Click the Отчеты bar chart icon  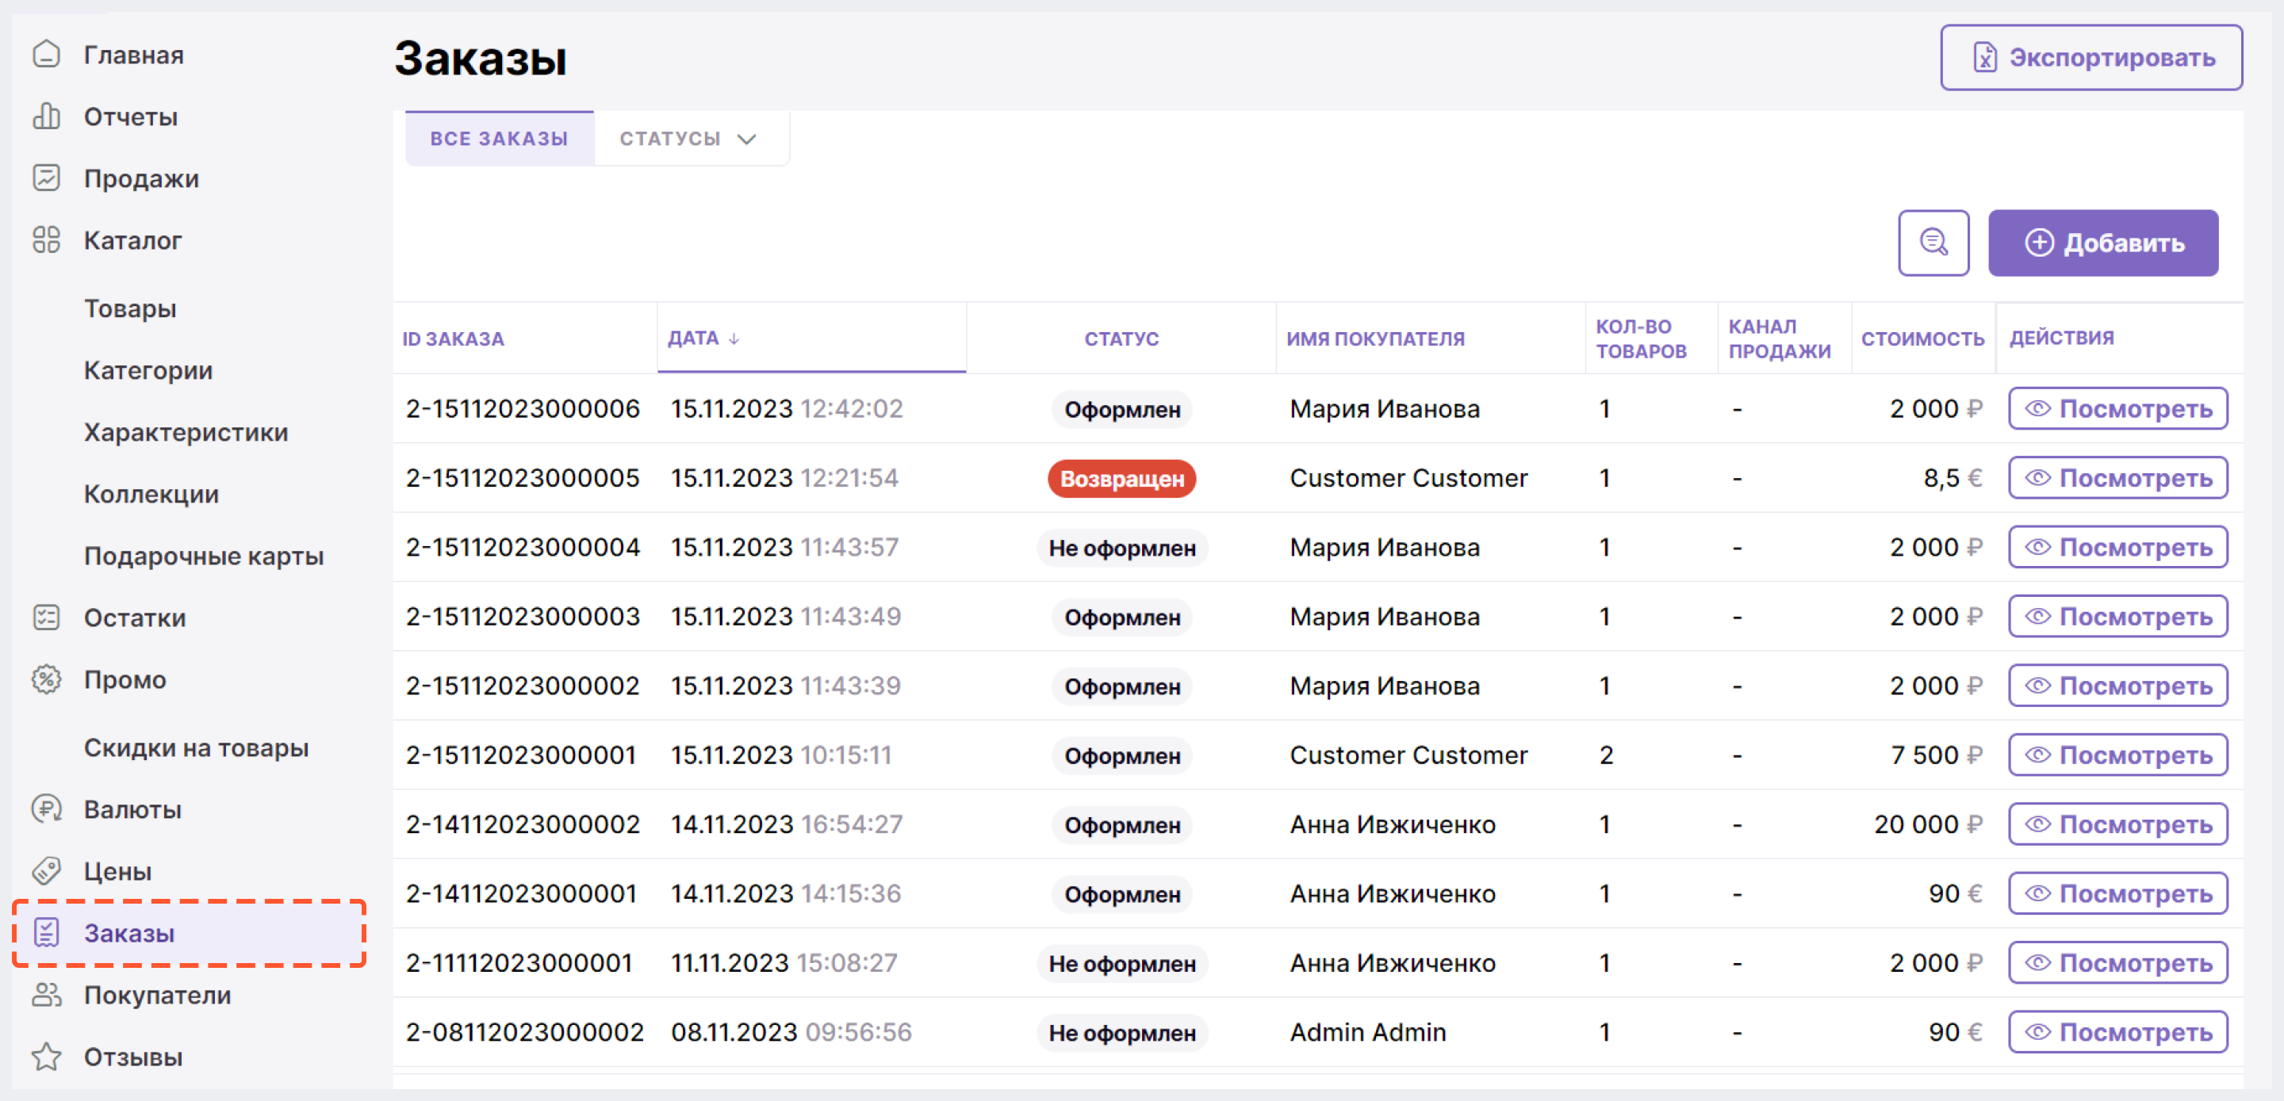46,117
